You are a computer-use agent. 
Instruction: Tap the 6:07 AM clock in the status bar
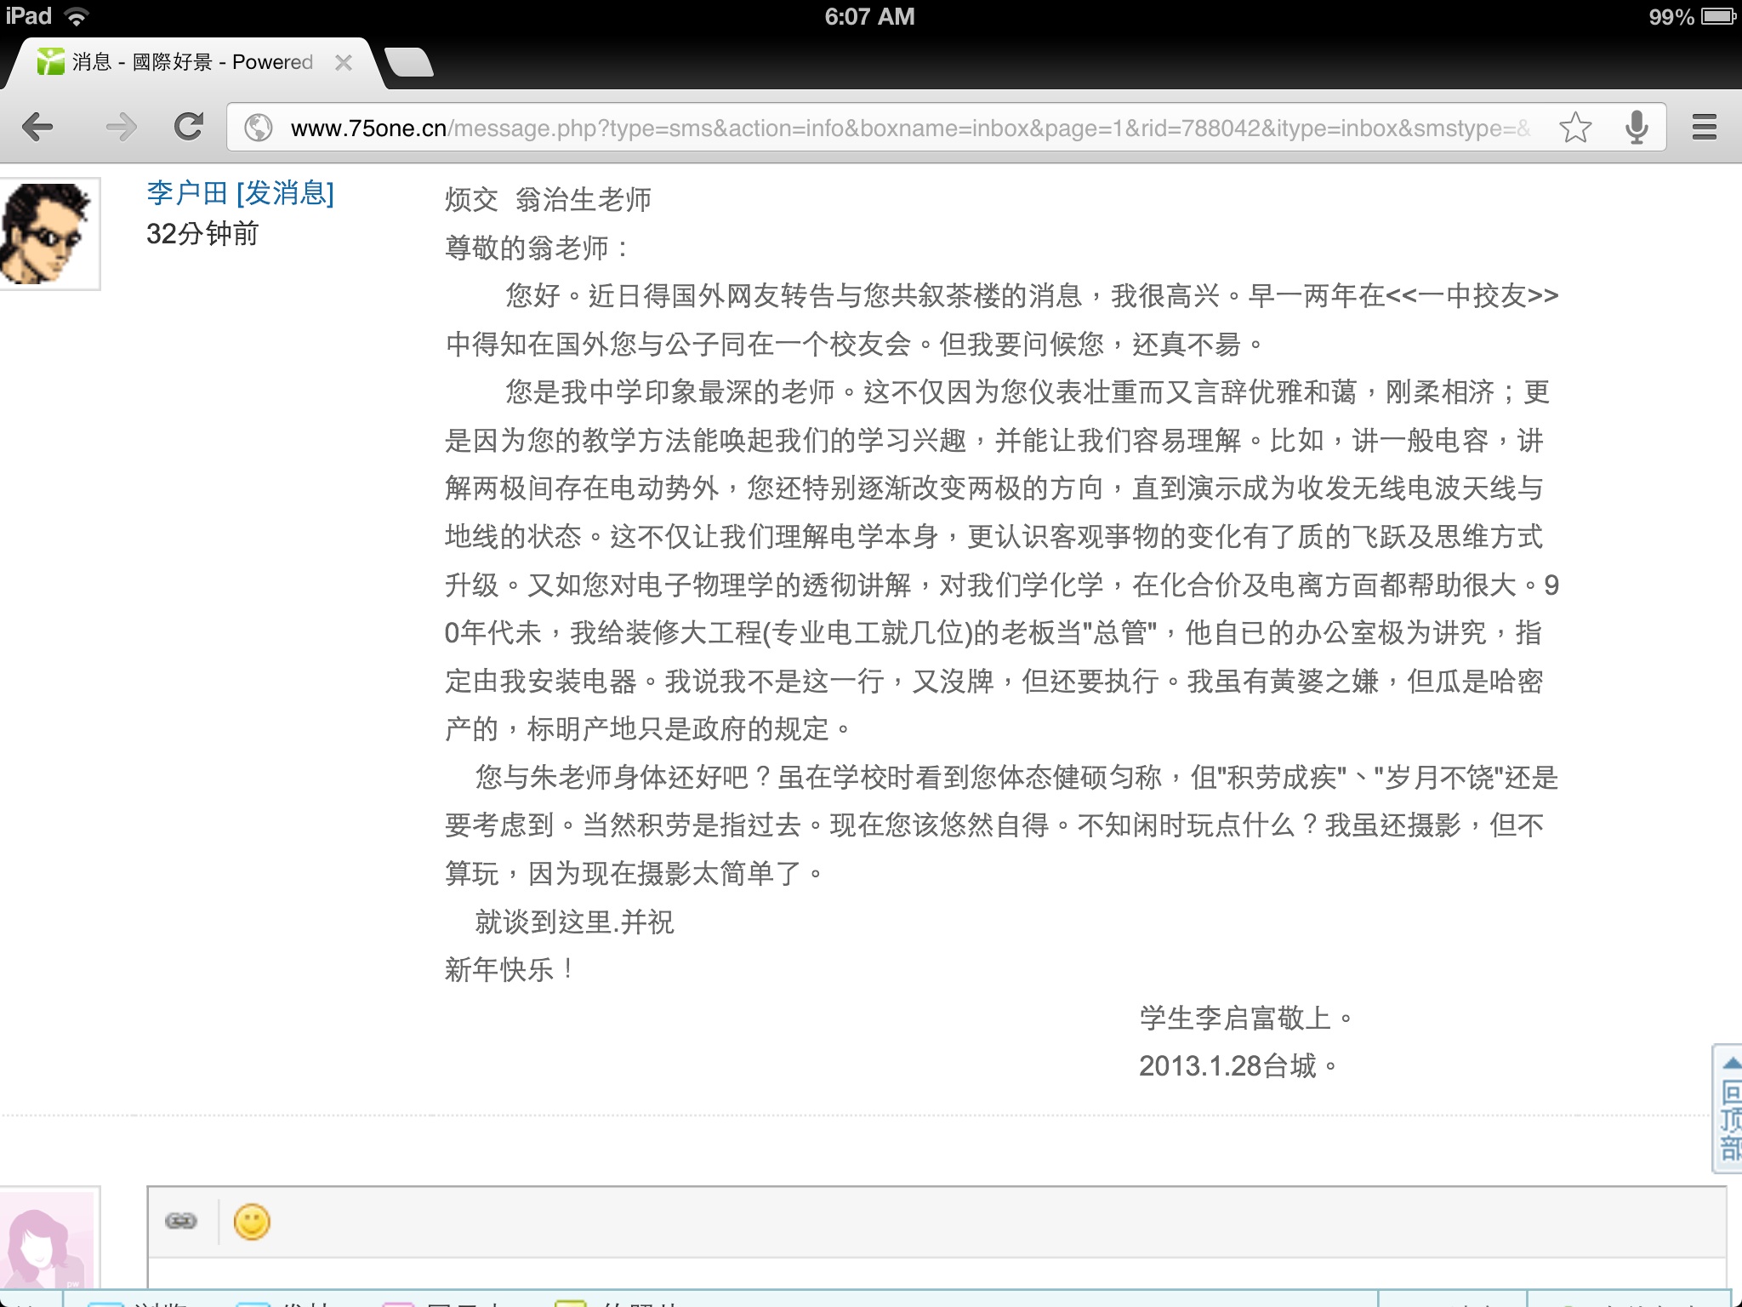[869, 16]
